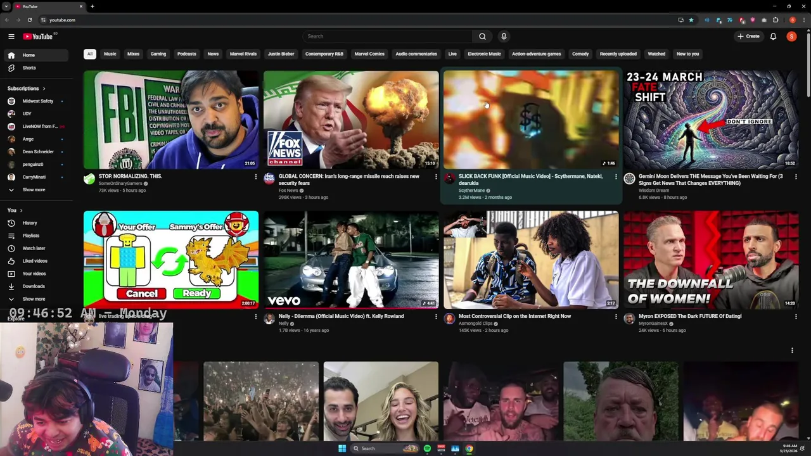811x456 pixels.
Task: Click the Chrome address bar
Action: click(355, 20)
